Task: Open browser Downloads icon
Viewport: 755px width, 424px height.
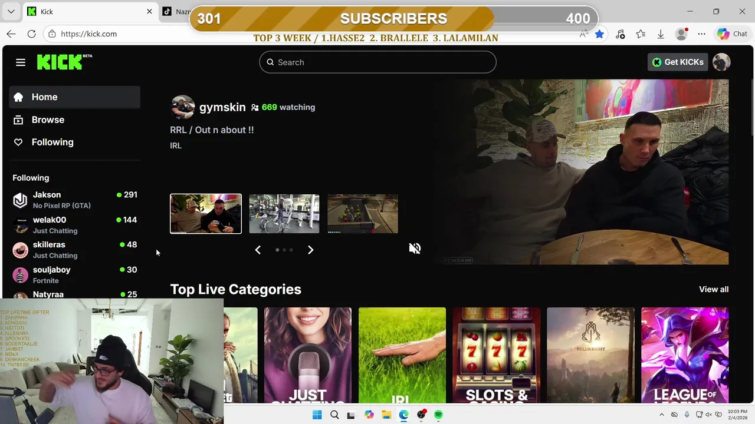Action: coord(661,34)
